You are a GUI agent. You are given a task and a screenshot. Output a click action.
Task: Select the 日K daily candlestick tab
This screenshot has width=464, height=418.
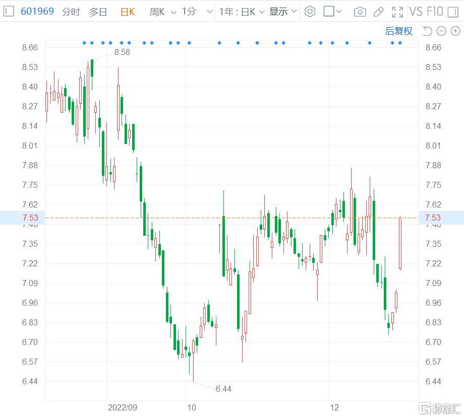click(x=128, y=12)
